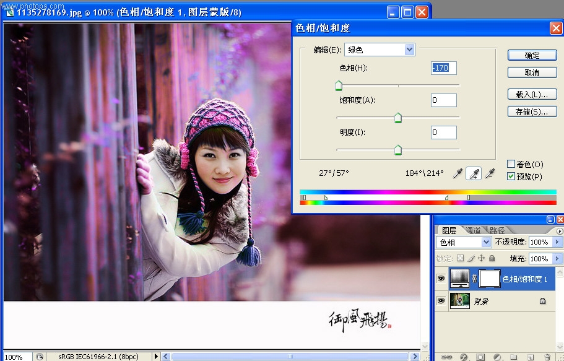Hide the 色相/饱和度 1 layer eye icon
This screenshot has width=564, height=361.
tap(441, 279)
